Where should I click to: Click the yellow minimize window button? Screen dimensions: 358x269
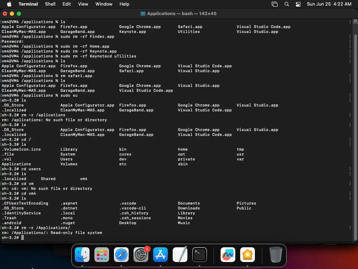pos(12,14)
